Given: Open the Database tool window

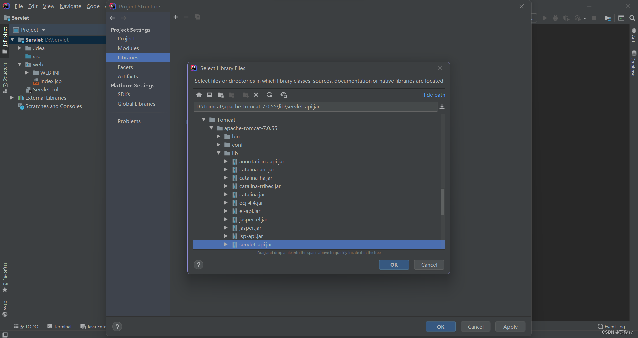Looking at the screenshot, I should tap(634, 63).
